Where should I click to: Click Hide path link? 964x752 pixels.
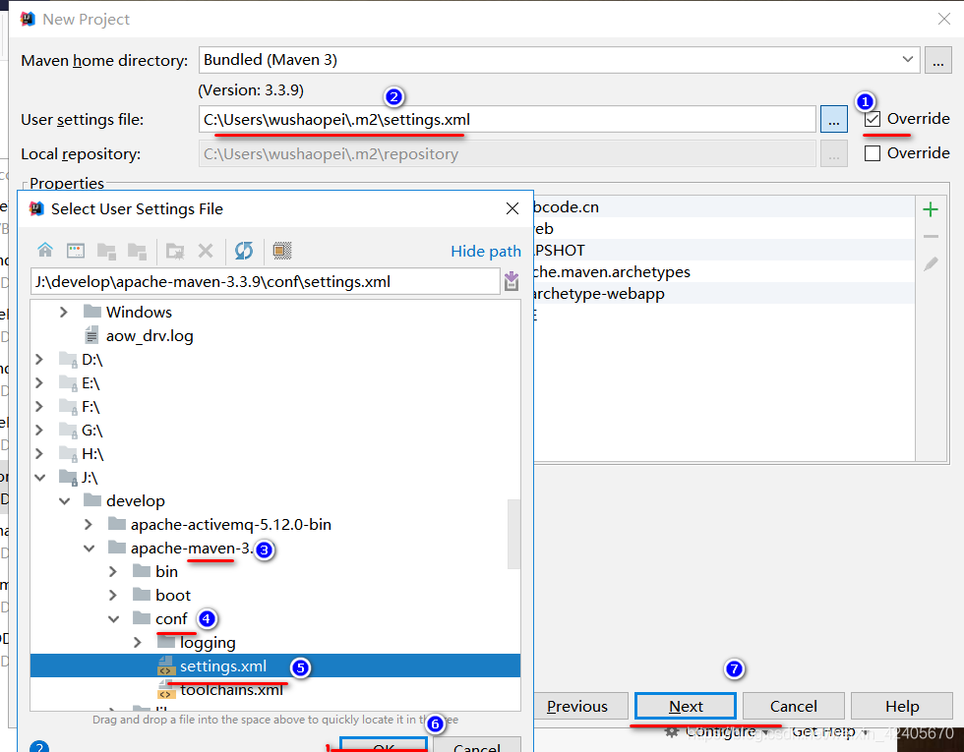(x=486, y=252)
